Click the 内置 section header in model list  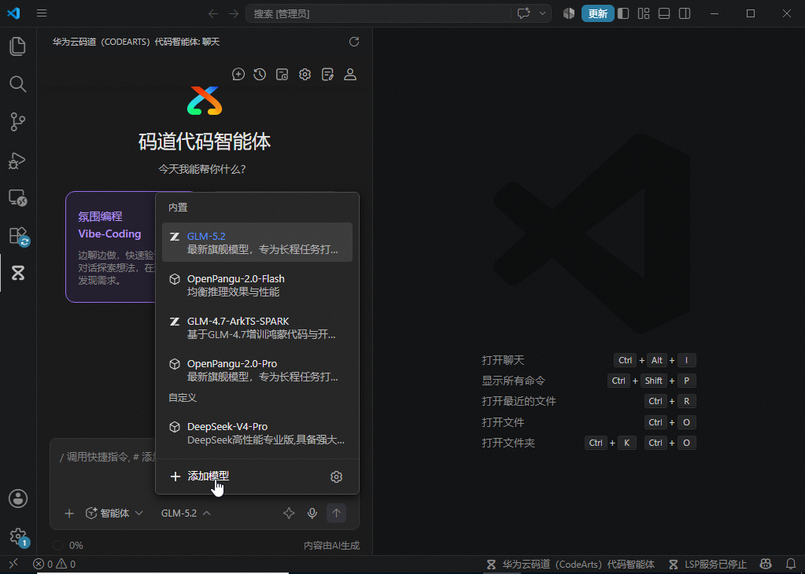pos(178,208)
